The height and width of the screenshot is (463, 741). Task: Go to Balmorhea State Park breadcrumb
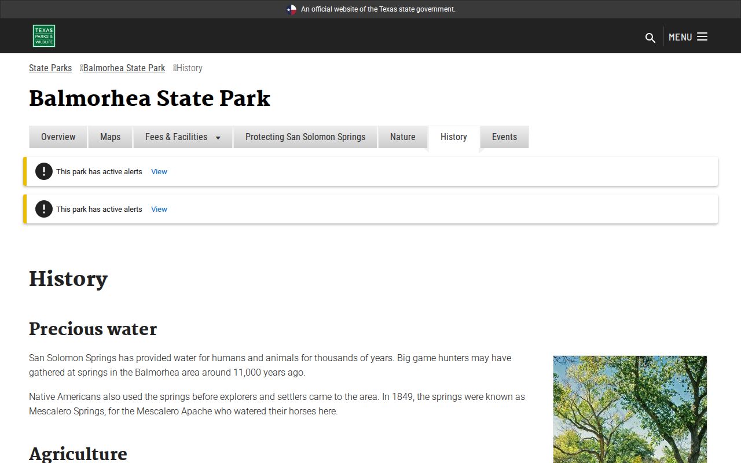[x=124, y=68]
